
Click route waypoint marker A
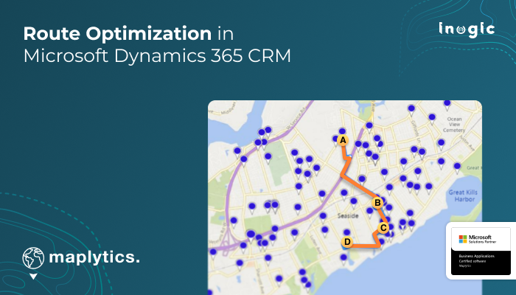pyautogui.click(x=343, y=141)
